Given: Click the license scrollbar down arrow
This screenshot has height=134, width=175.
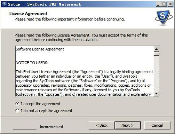Looking at the screenshot, I should click(156, 94).
